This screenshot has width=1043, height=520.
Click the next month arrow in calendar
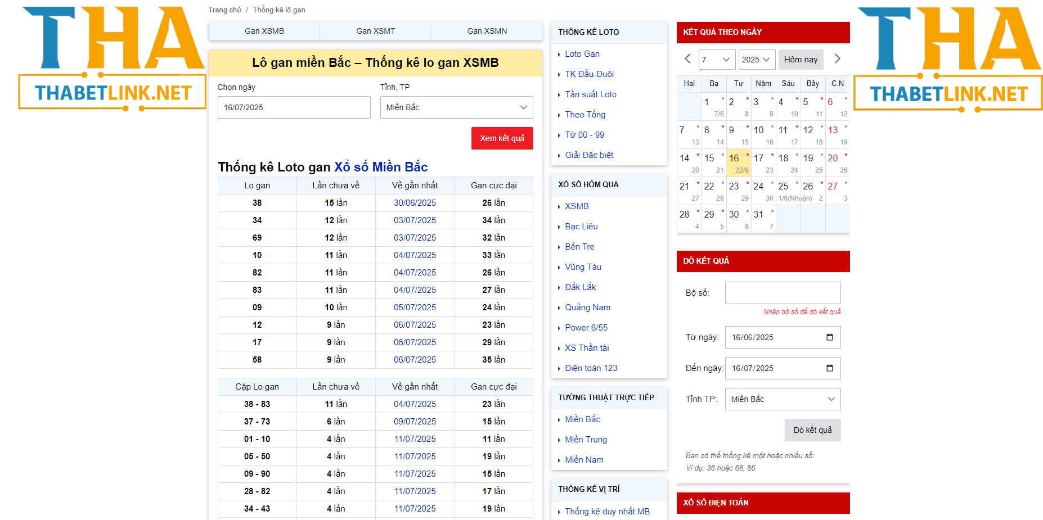(x=837, y=59)
